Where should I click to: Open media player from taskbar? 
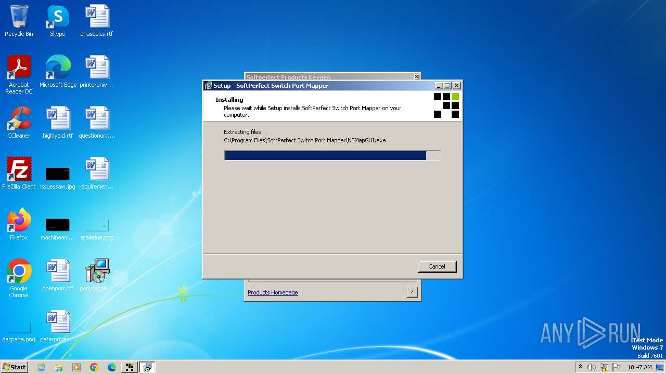pos(76,367)
